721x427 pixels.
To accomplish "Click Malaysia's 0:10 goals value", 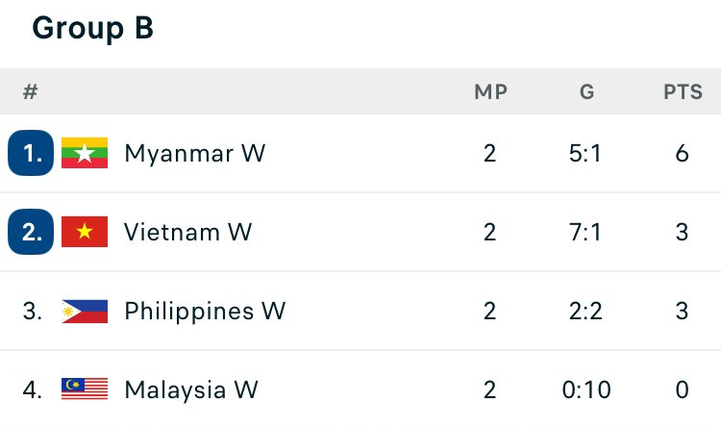I will click(x=586, y=389).
